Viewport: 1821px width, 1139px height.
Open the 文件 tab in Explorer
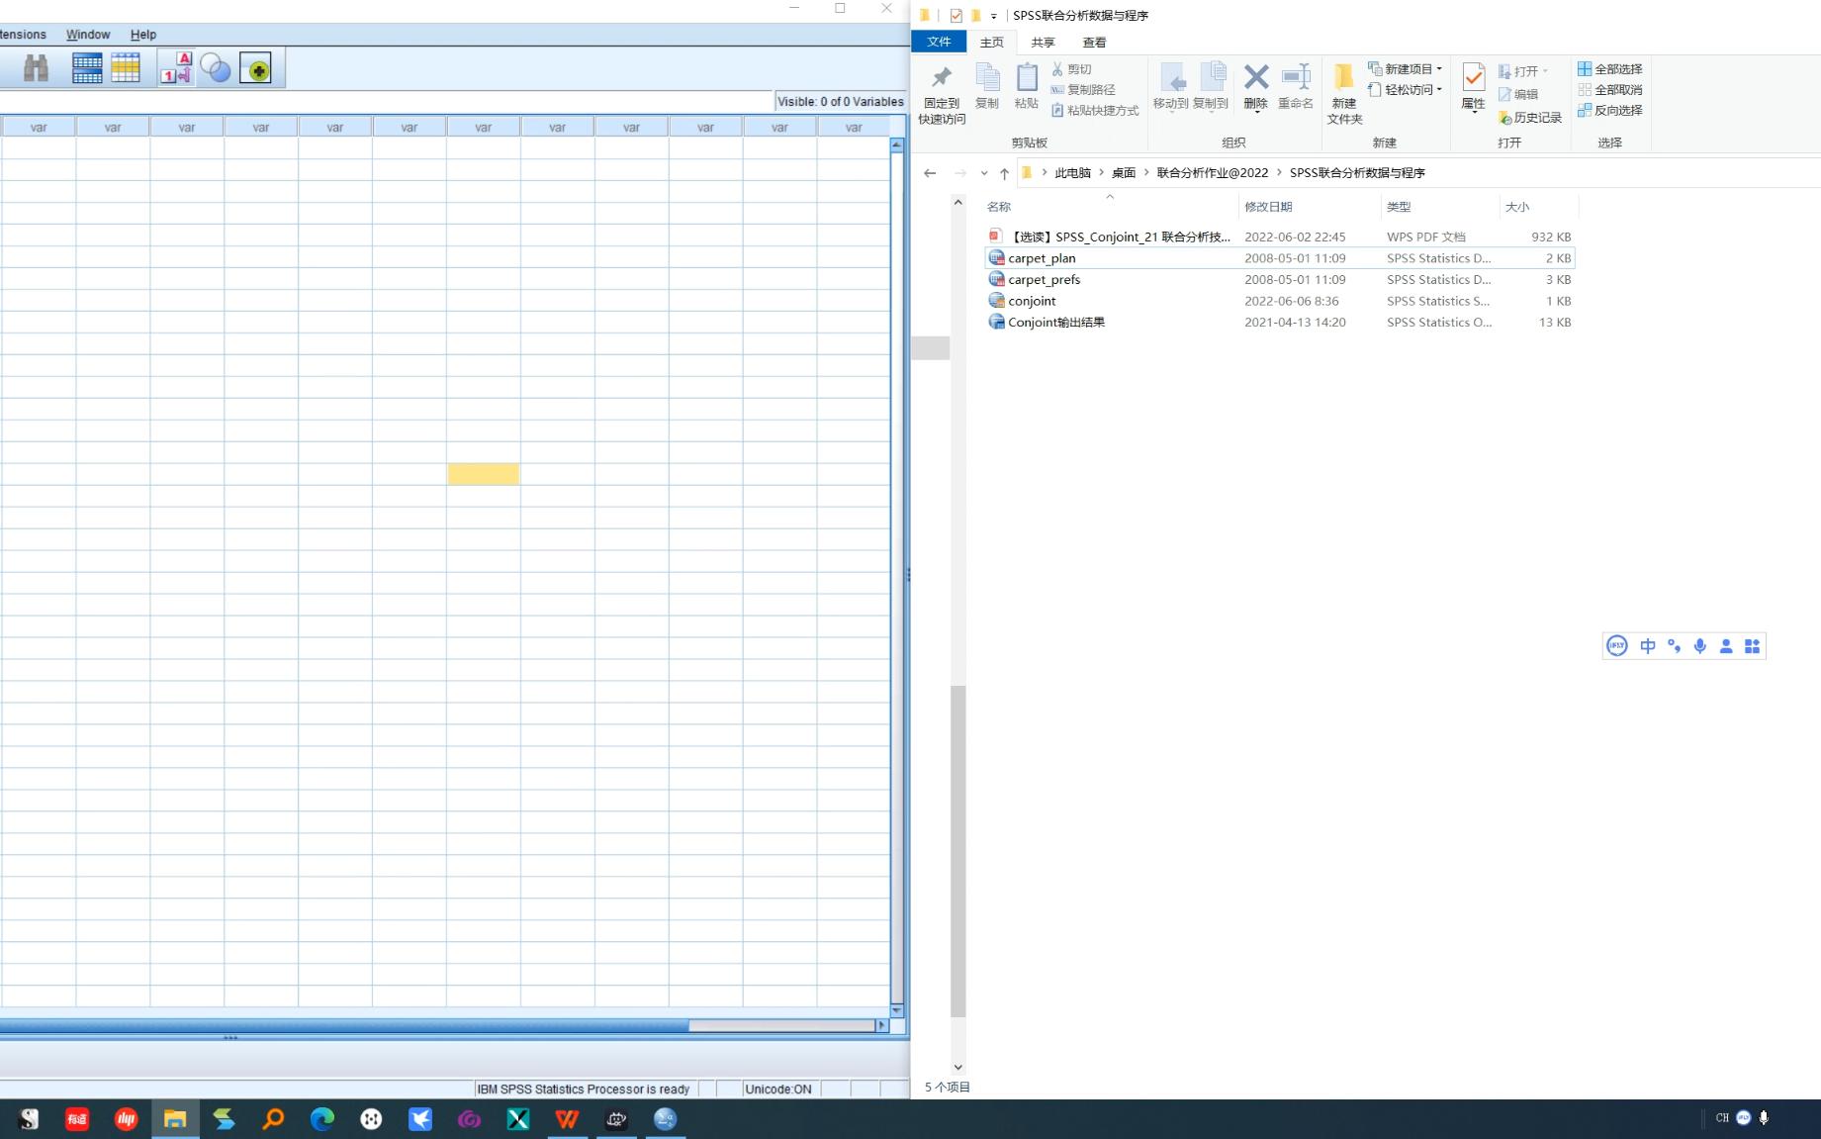(939, 42)
